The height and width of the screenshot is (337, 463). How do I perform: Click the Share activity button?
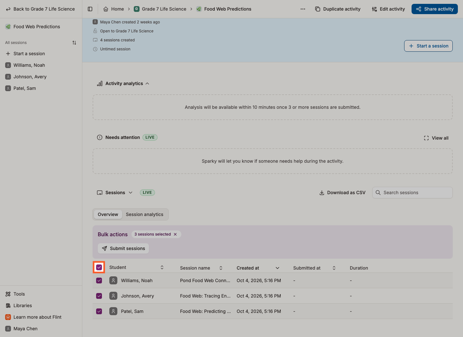pos(435,9)
